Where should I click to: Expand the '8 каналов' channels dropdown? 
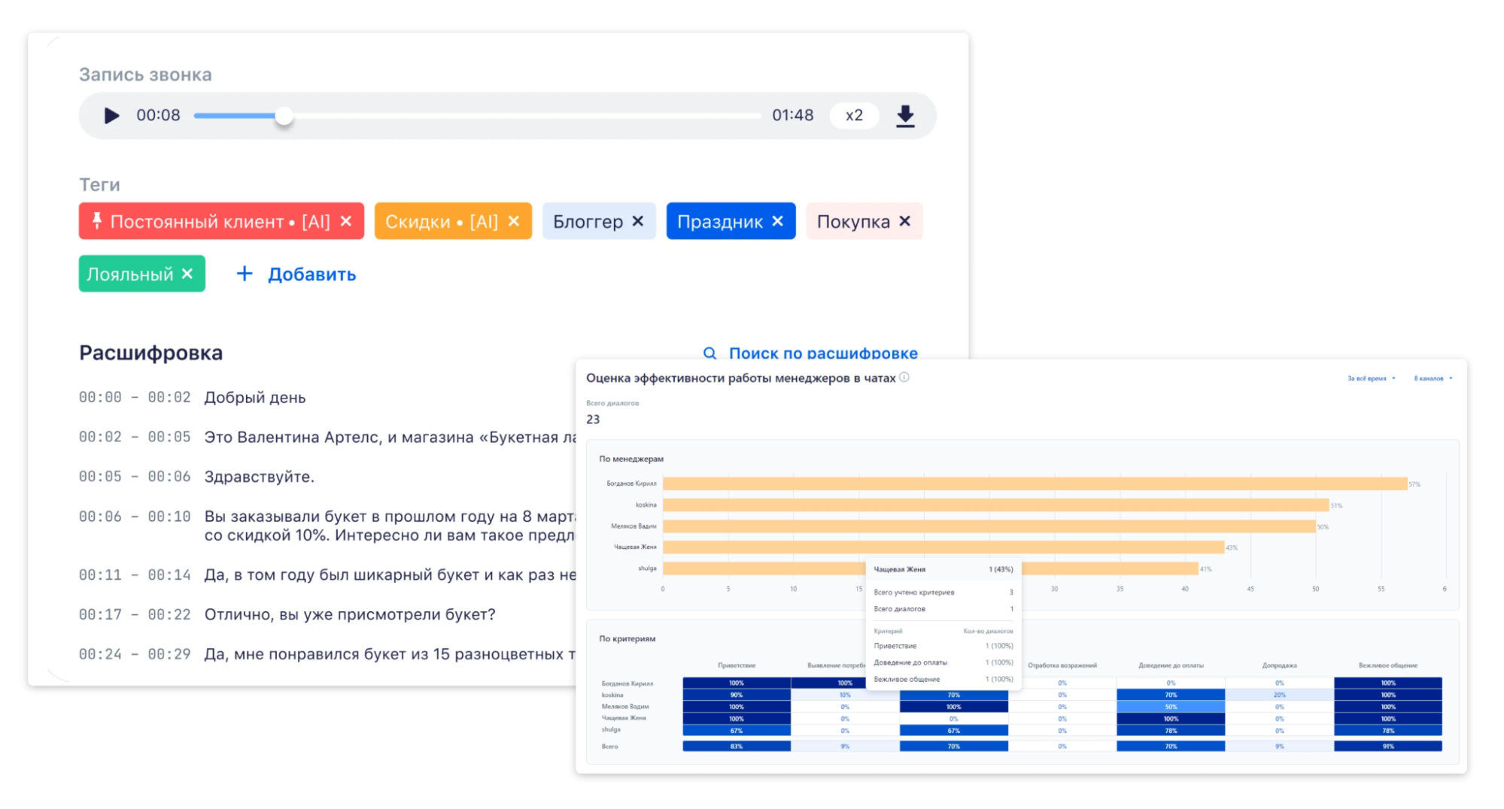(1433, 378)
